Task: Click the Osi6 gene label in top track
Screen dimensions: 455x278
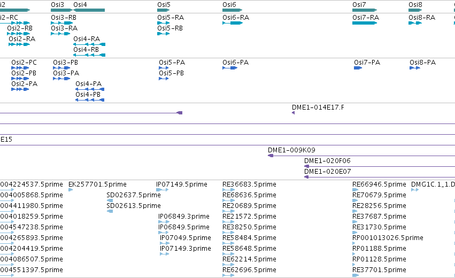Action: click(229, 5)
